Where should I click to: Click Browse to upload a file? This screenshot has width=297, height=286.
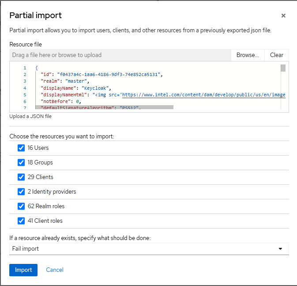(x=248, y=55)
